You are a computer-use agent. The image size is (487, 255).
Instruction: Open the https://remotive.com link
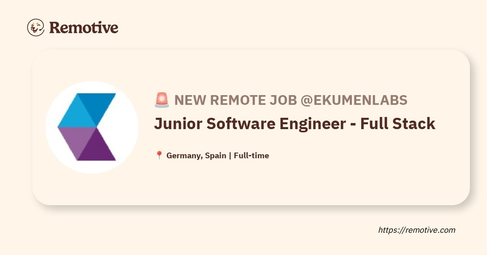tap(417, 230)
